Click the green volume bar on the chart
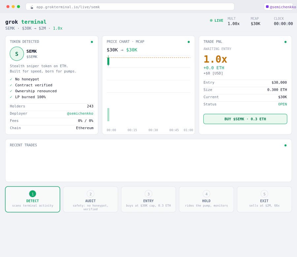The image size is (297, 257). [x=108, y=115]
